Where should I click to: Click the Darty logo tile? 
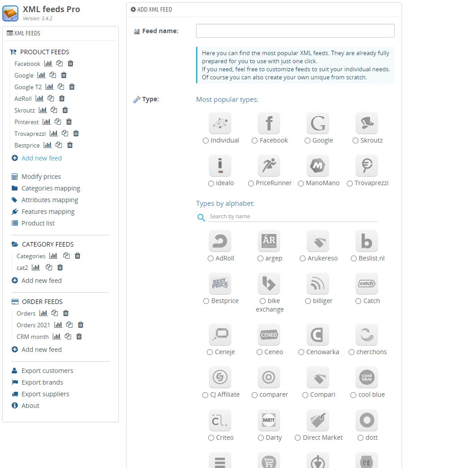pos(269,420)
